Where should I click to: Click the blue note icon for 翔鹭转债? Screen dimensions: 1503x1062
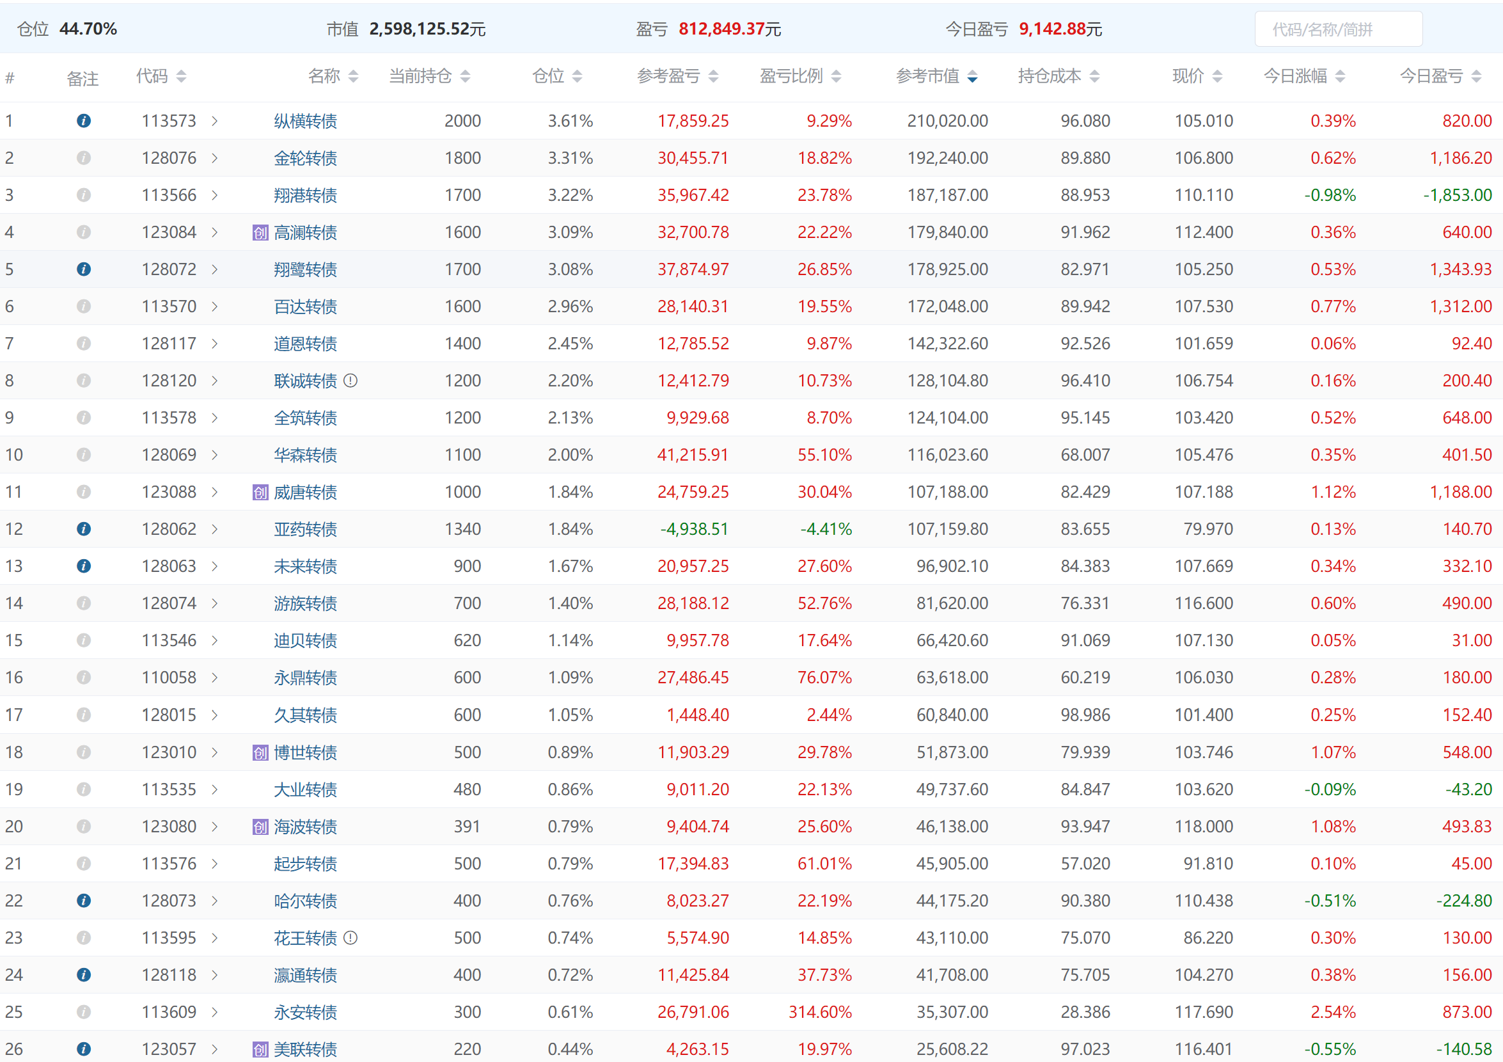coord(83,269)
